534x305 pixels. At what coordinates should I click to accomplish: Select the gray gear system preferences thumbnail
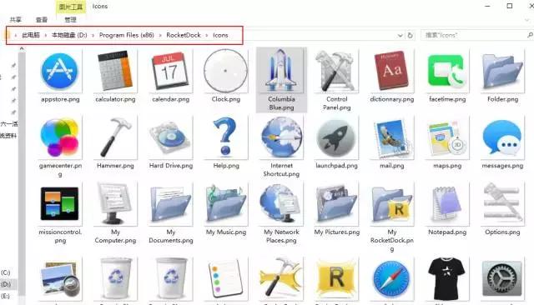(x=502, y=279)
